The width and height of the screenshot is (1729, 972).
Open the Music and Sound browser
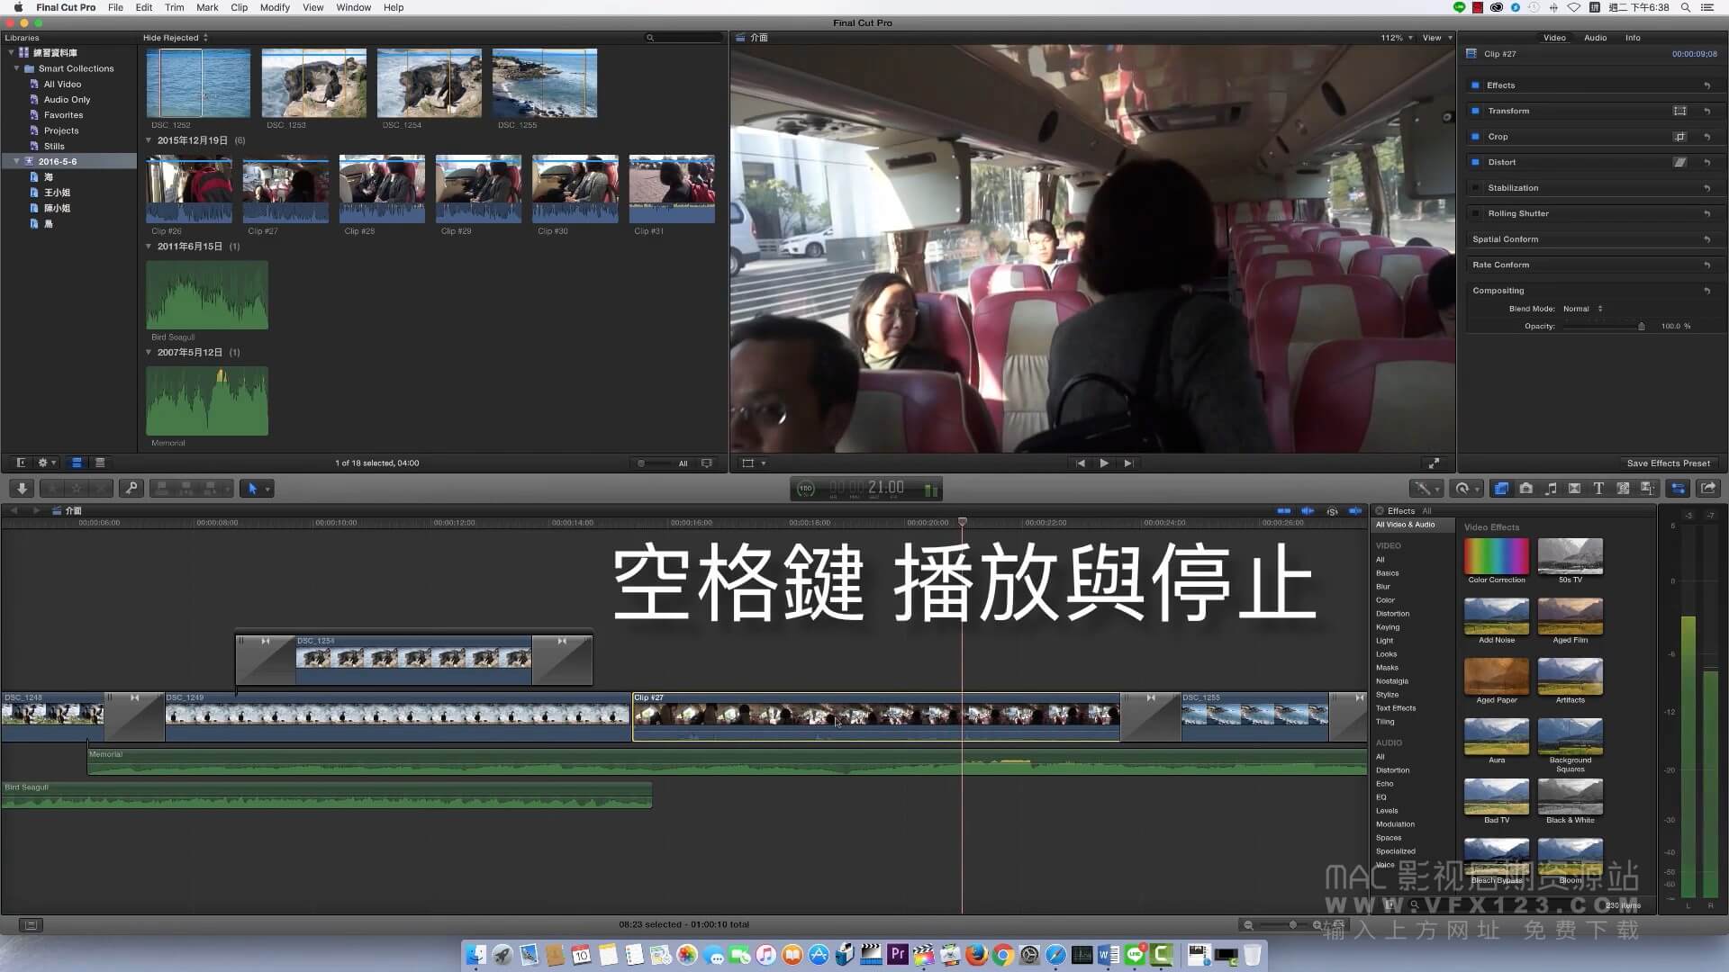pyautogui.click(x=1550, y=489)
